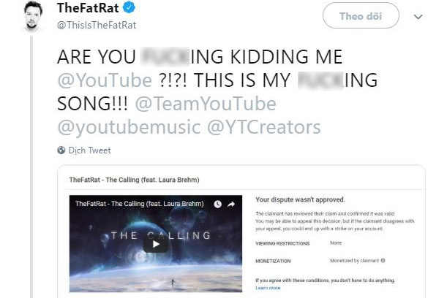Click the share arrow icon on video
This screenshot has width=447, height=298.
pyautogui.click(x=231, y=205)
